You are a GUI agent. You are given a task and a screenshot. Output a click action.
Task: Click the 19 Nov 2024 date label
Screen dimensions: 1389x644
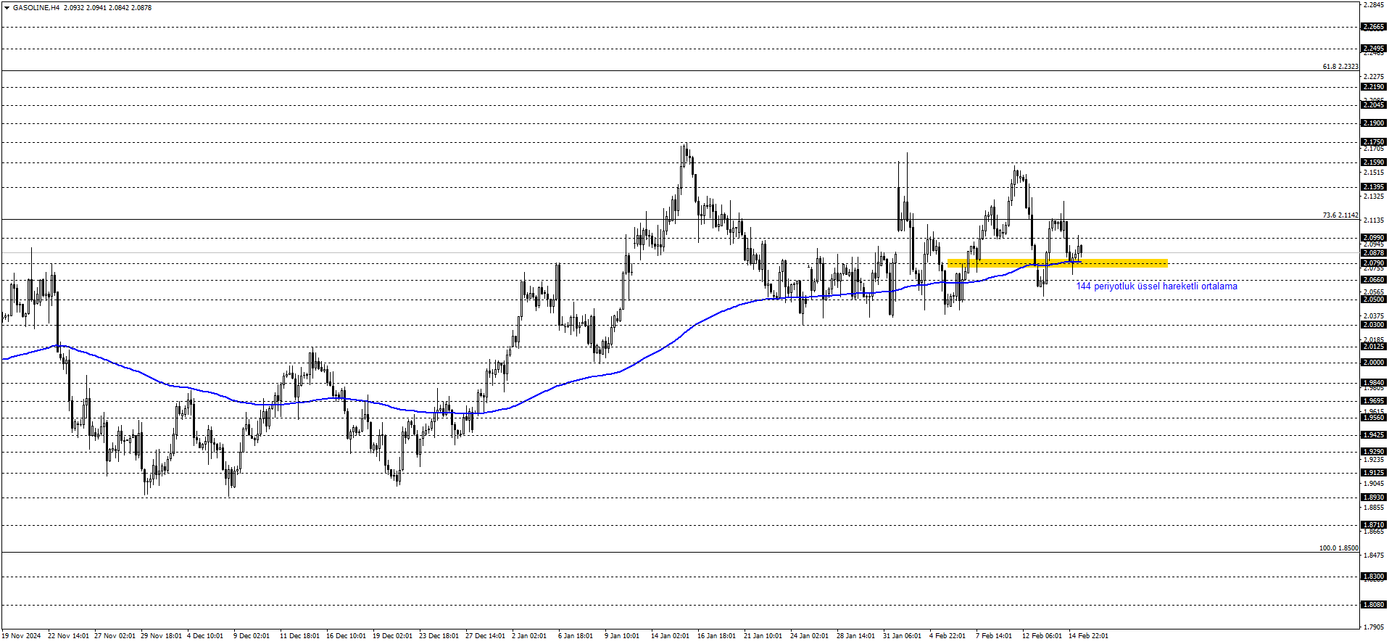21,636
